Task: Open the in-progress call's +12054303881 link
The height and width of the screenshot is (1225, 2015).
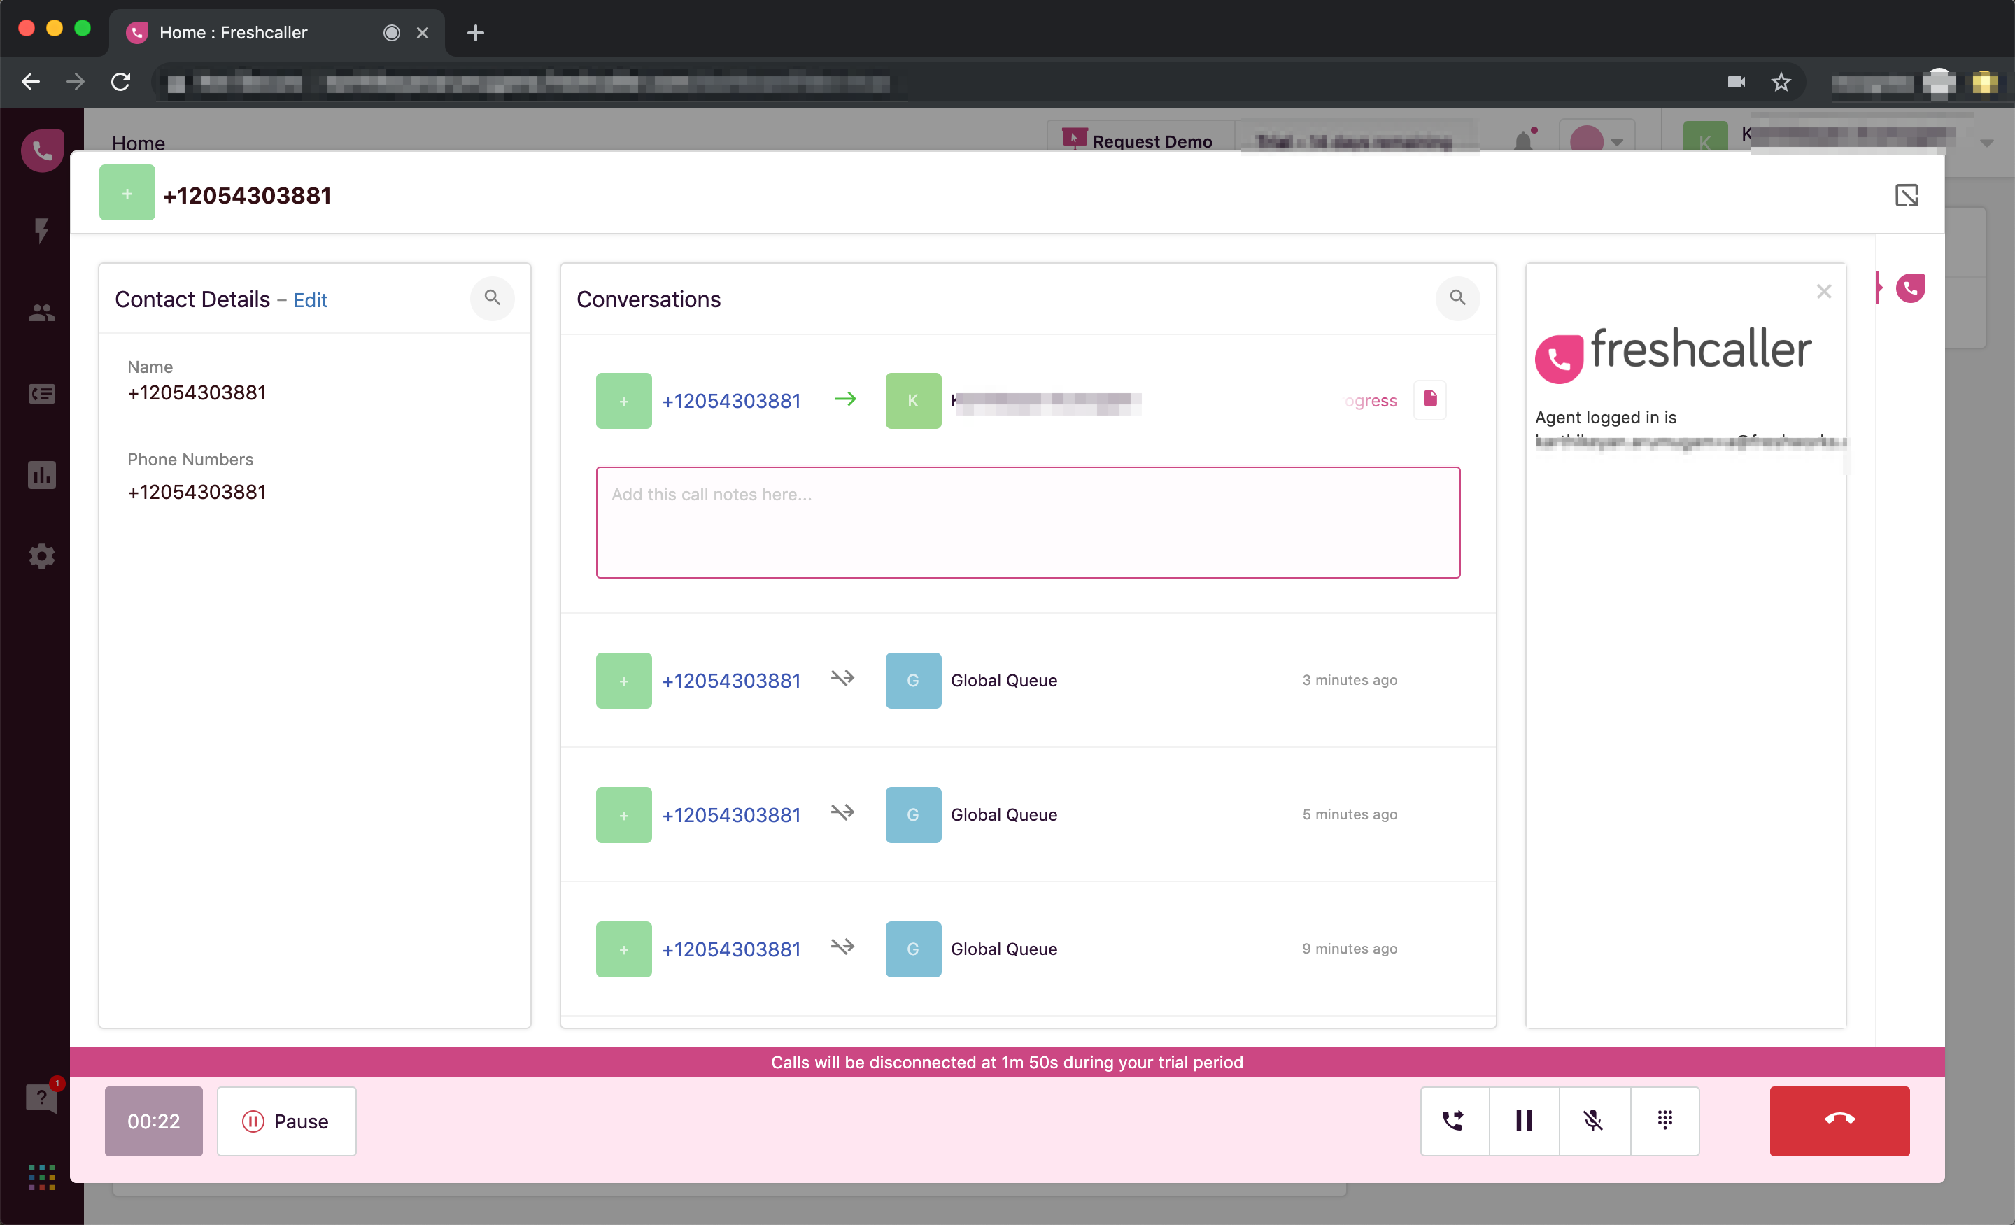Action: click(x=731, y=401)
